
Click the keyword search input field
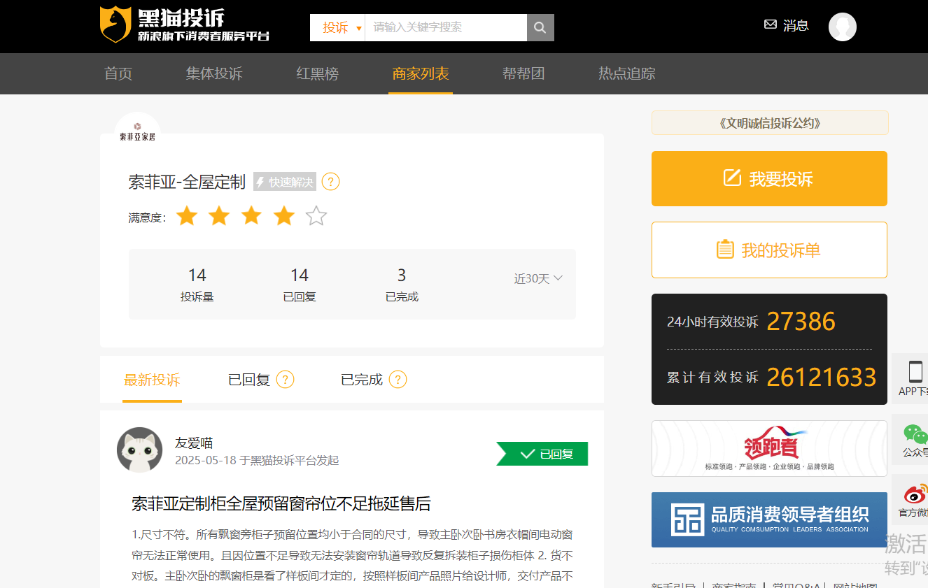446,27
